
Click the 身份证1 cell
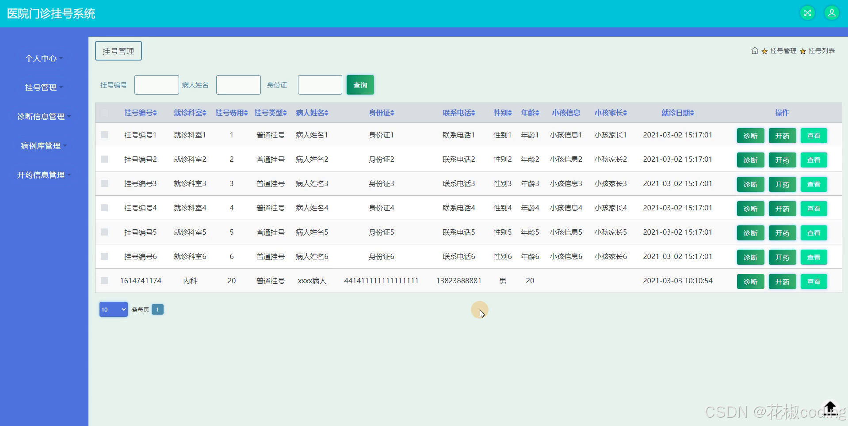(381, 135)
